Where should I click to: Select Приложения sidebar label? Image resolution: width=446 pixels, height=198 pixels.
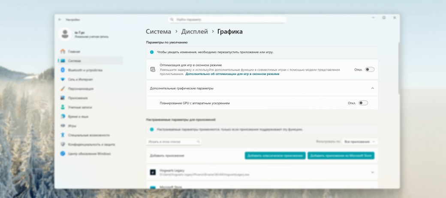tap(78, 98)
